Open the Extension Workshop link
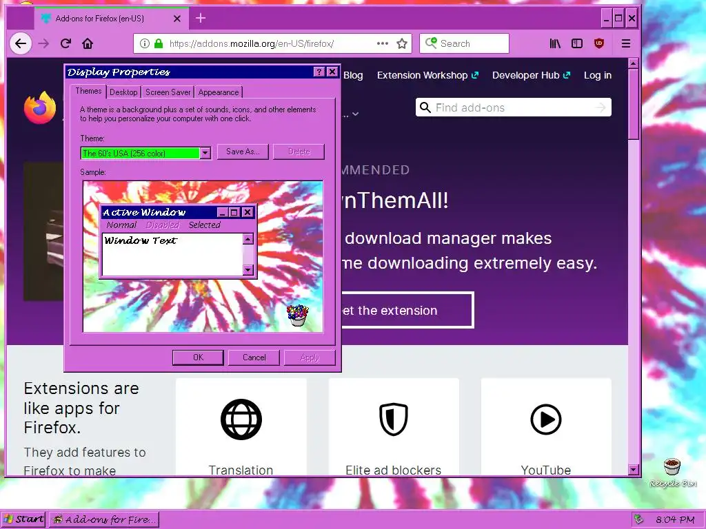 point(427,76)
